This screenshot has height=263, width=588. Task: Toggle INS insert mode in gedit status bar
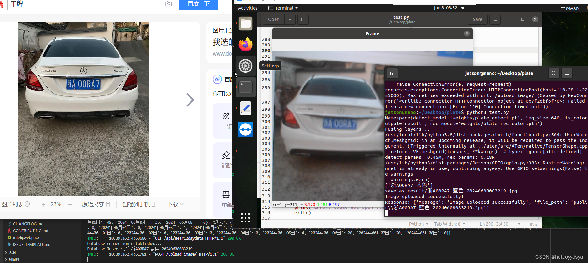(x=533, y=224)
